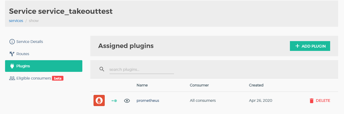The width and height of the screenshot is (344, 114).
Task: Click the red trash can icon
Action: [311, 100]
